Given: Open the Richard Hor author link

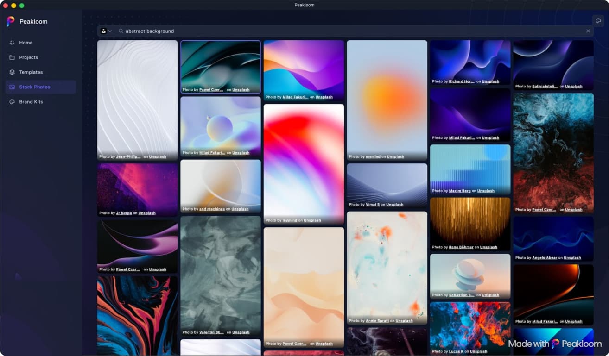Looking at the screenshot, I should click(462, 81).
